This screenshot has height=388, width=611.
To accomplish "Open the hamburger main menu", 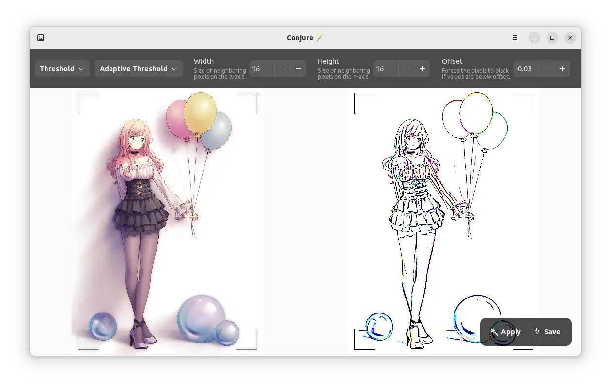I will (x=515, y=38).
